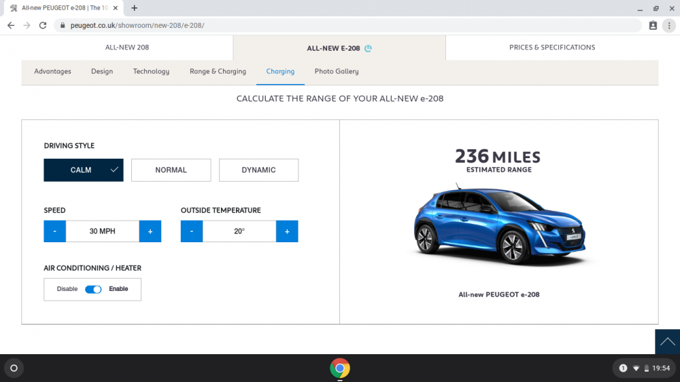The width and height of the screenshot is (680, 382).
Task: Click the Chrome icon in the shelf
Action: pyautogui.click(x=339, y=368)
